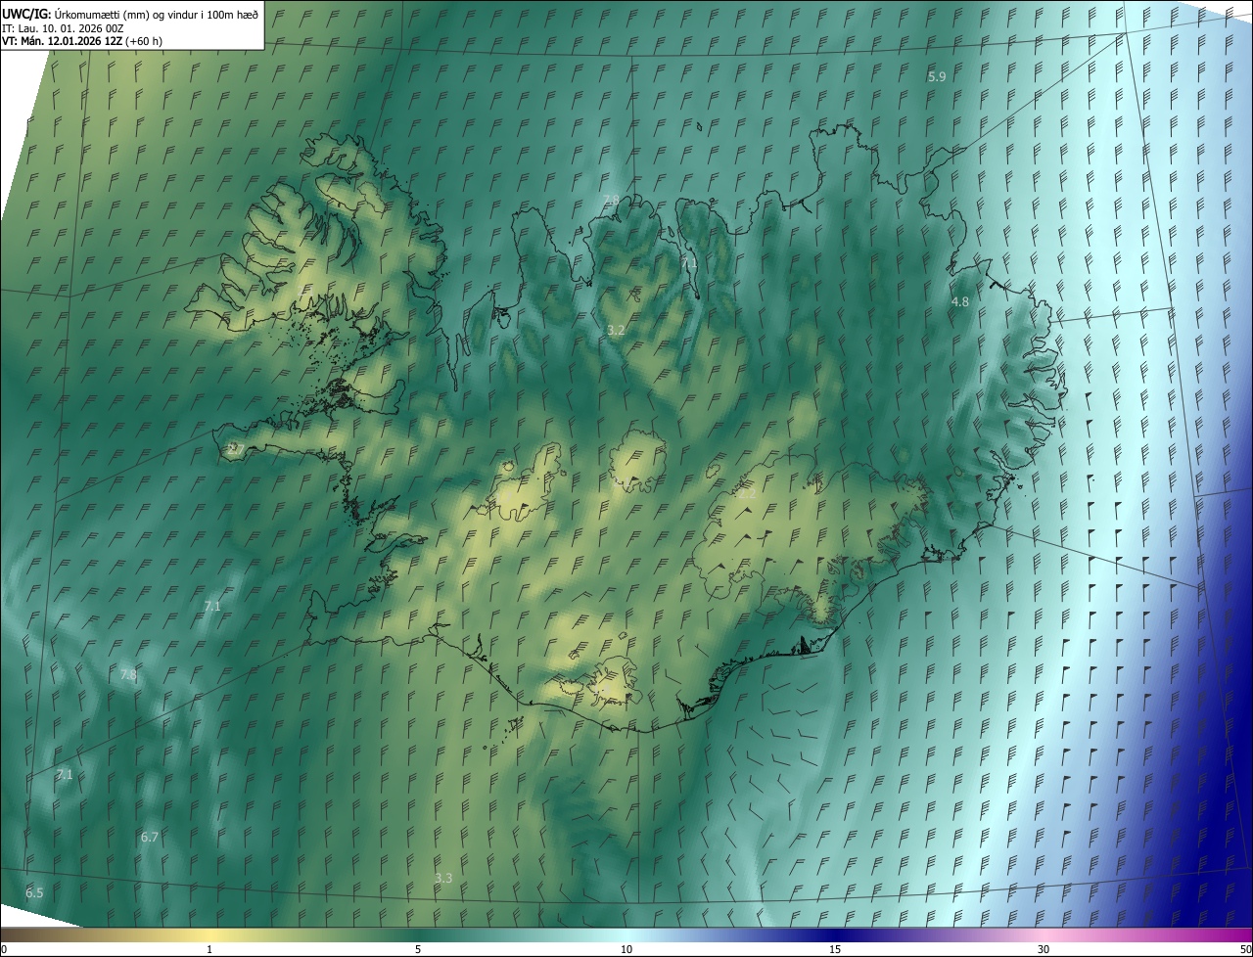Viewport: 1253px width, 957px height.
Task: Click the 6.5 value label on the map
Action: click(34, 893)
